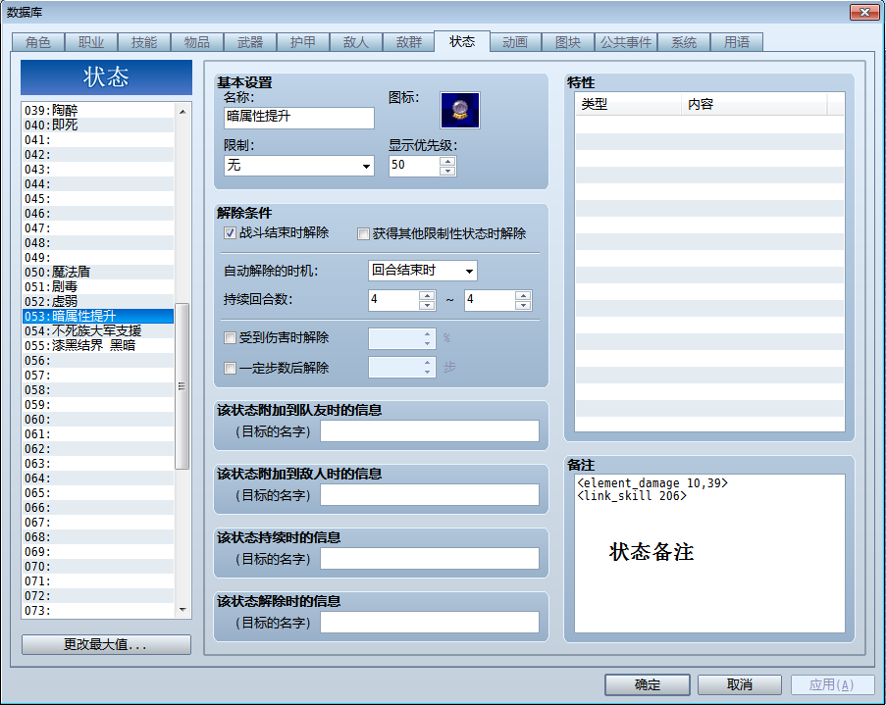Switch to the 技能 tab
Screen dimensions: 886x705
[x=144, y=42]
